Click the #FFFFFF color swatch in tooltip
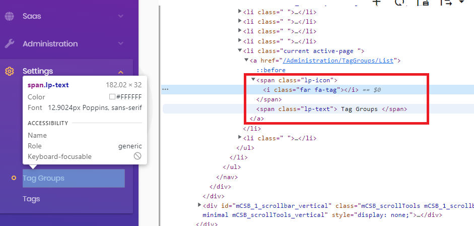474x226 pixels. pos(112,97)
